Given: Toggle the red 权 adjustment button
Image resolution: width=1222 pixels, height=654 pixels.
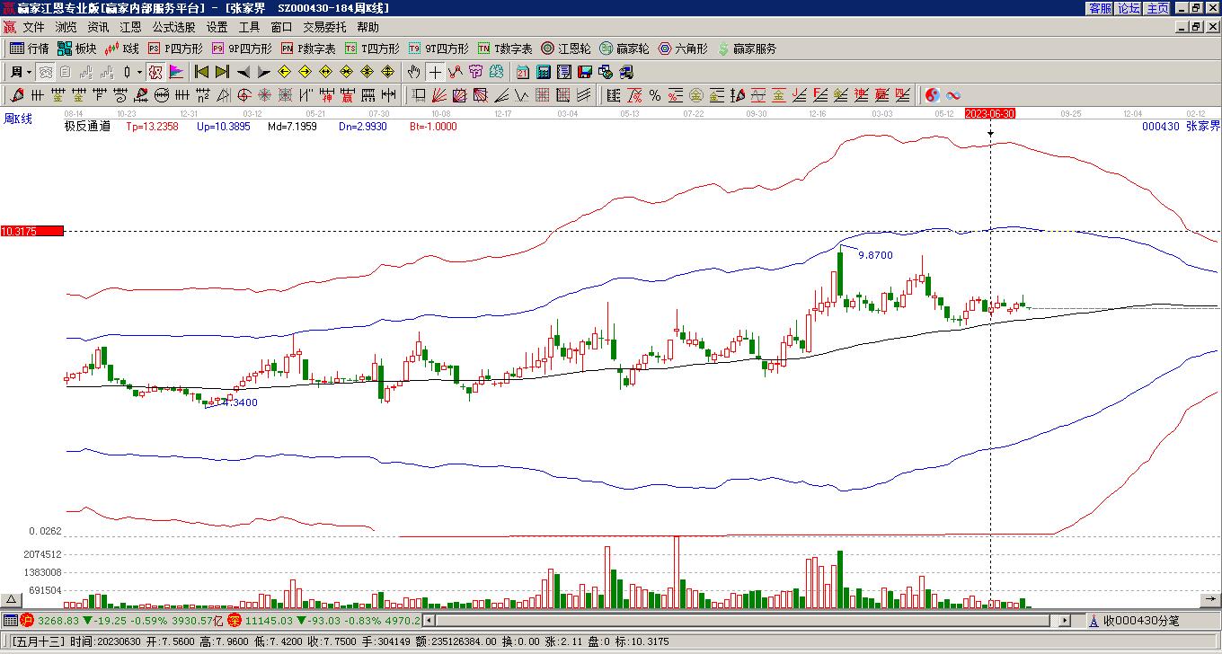Looking at the screenshot, I should pyautogui.click(x=155, y=72).
